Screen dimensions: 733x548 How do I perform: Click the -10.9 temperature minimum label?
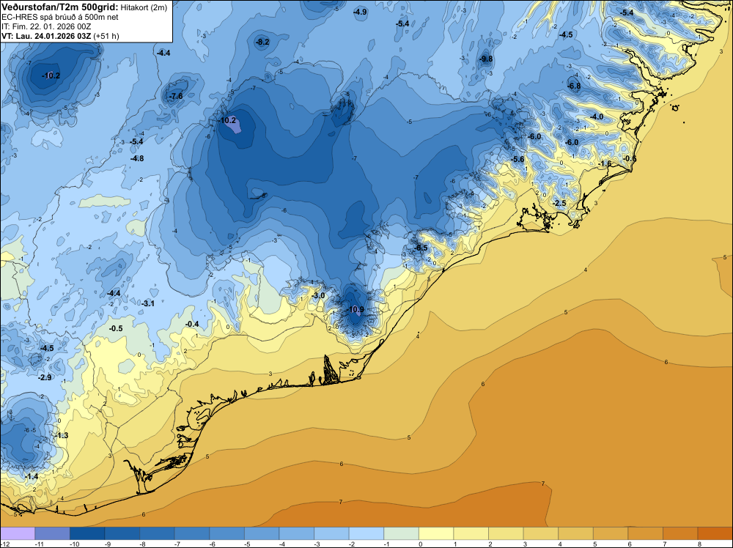pyautogui.click(x=355, y=309)
